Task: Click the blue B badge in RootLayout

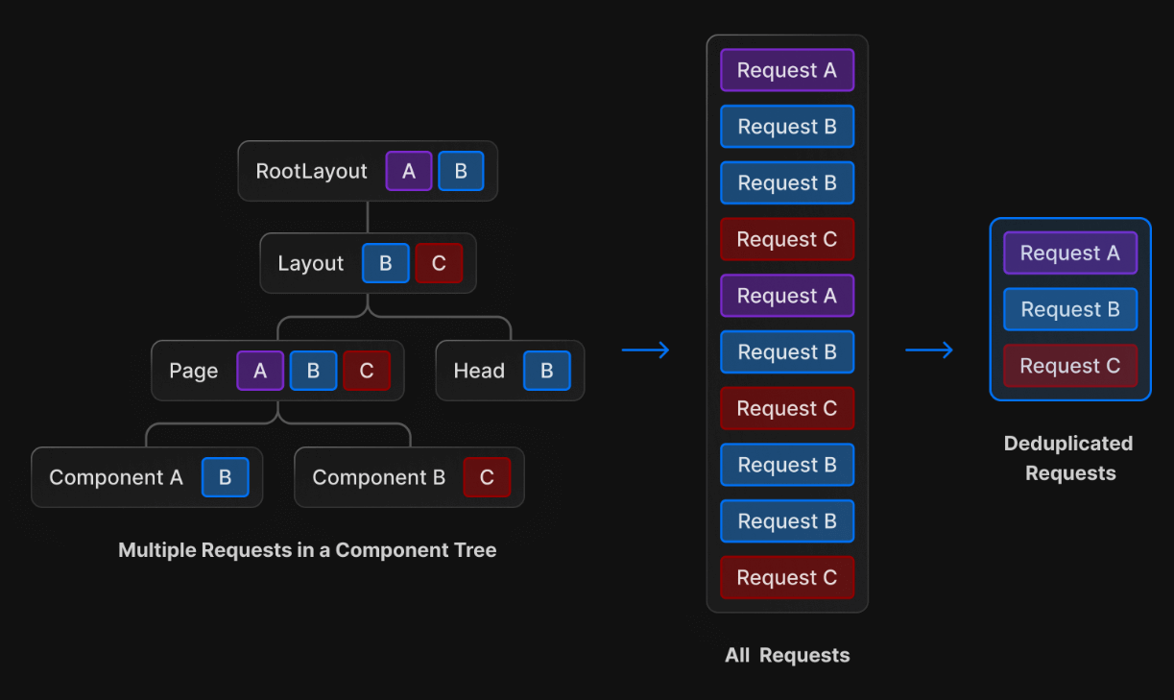Action: pos(461,171)
